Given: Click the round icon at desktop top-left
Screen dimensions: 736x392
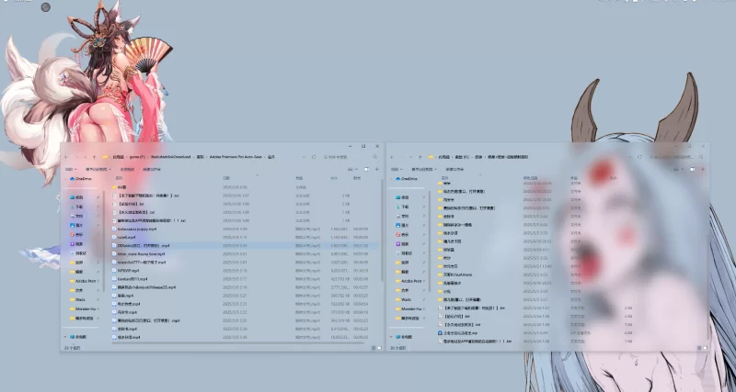Looking at the screenshot, I should 45,7.
